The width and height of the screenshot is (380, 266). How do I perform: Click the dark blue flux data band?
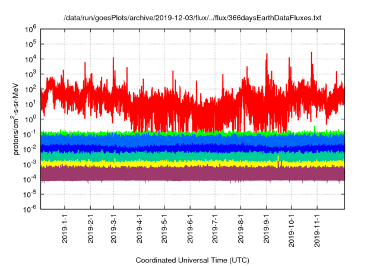(192, 148)
